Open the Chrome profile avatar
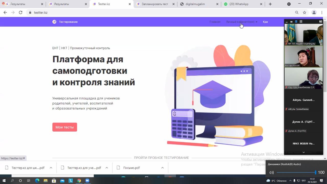 314,12
